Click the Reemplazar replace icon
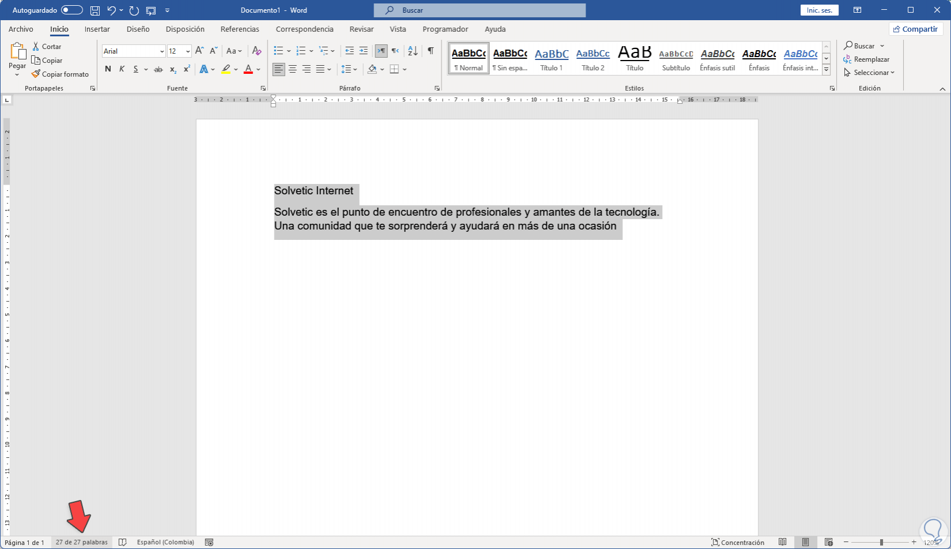951x549 pixels. [847, 59]
